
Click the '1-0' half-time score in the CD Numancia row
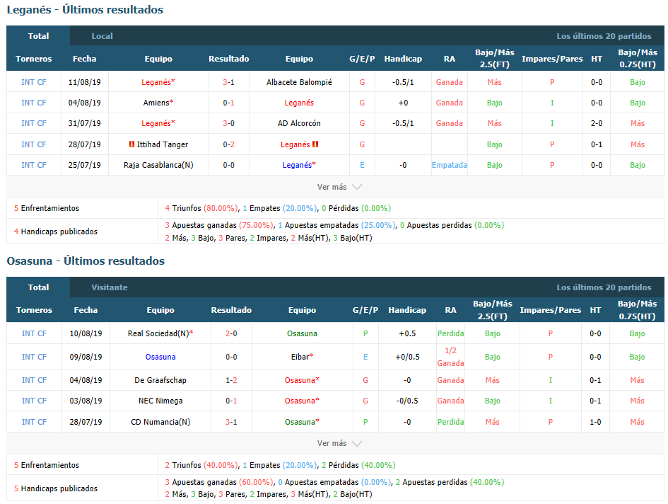[595, 422]
